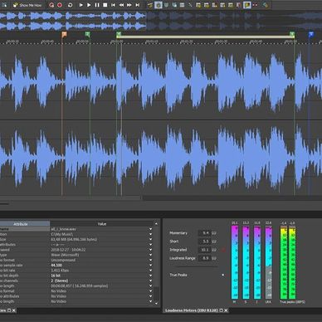Click the True peaks (dBFS) label
The height and width of the screenshot is (322, 322).
(x=292, y=302)
